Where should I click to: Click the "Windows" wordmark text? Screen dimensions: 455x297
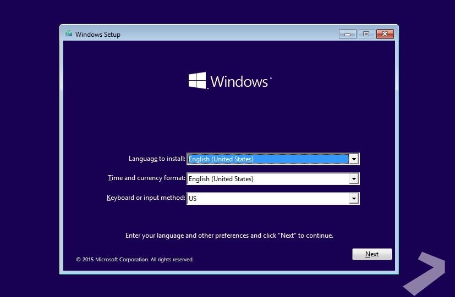tap(239, 82)
